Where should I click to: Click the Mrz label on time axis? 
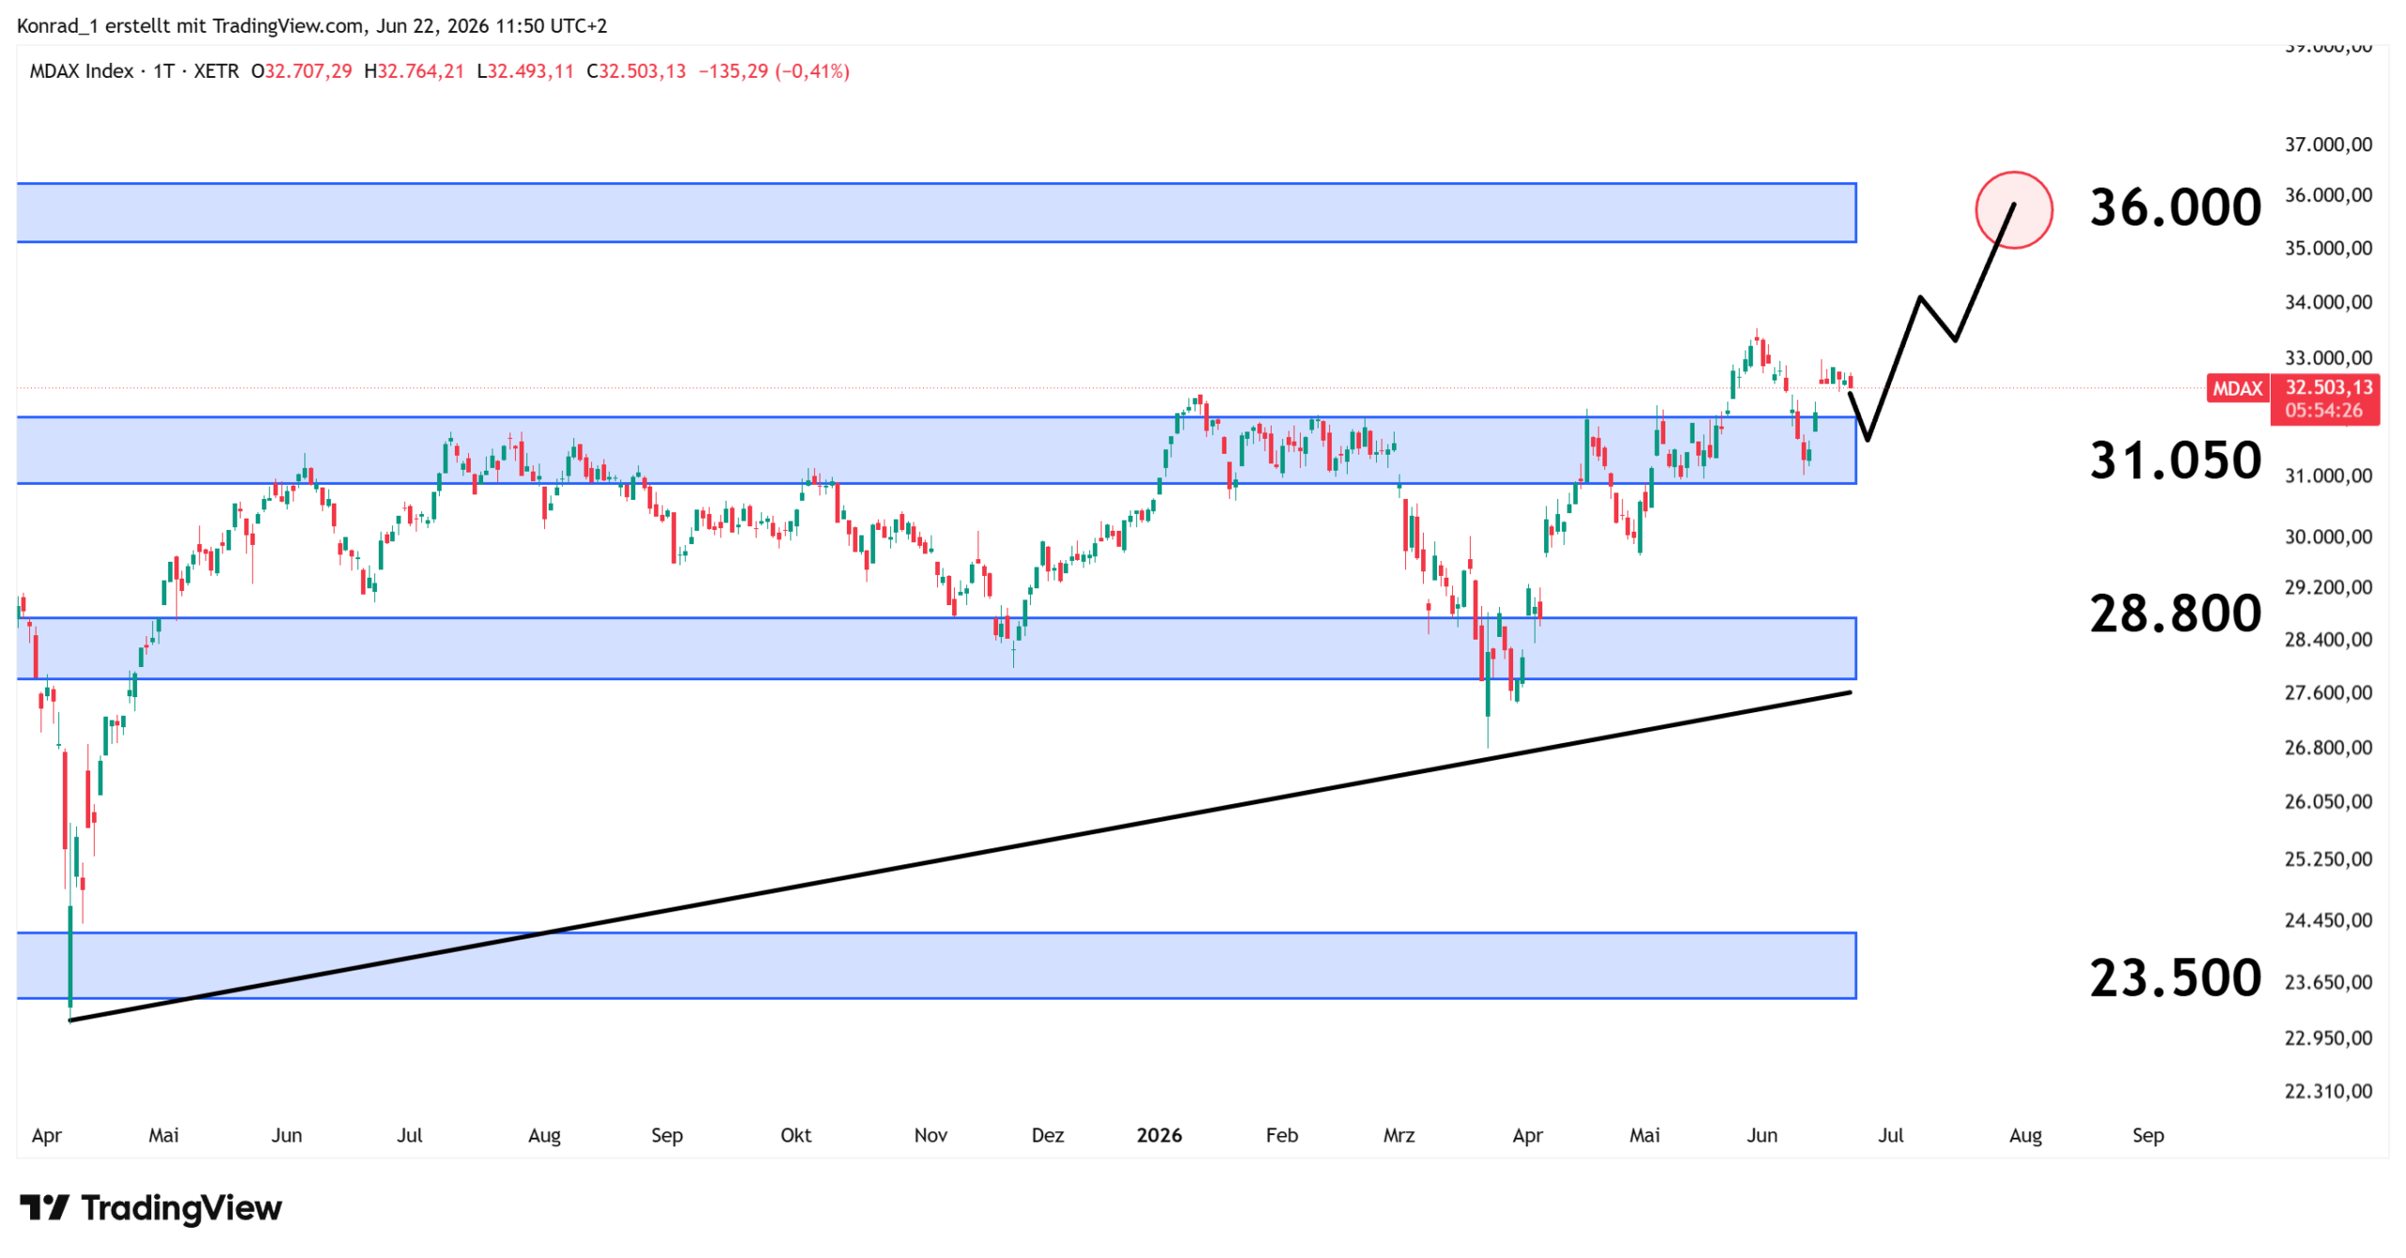pos(1398,1135)
